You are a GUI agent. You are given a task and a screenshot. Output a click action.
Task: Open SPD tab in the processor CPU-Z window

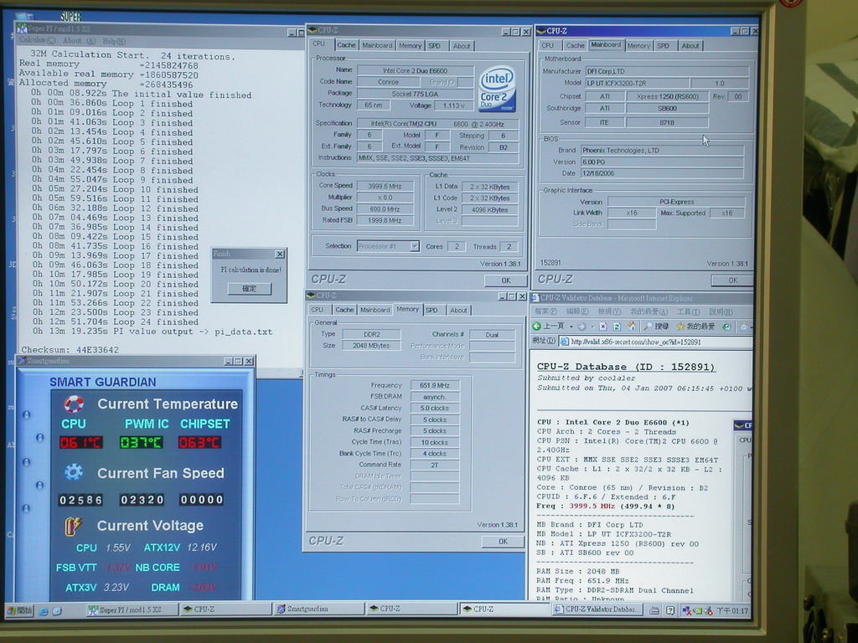(x=435, y=46)
